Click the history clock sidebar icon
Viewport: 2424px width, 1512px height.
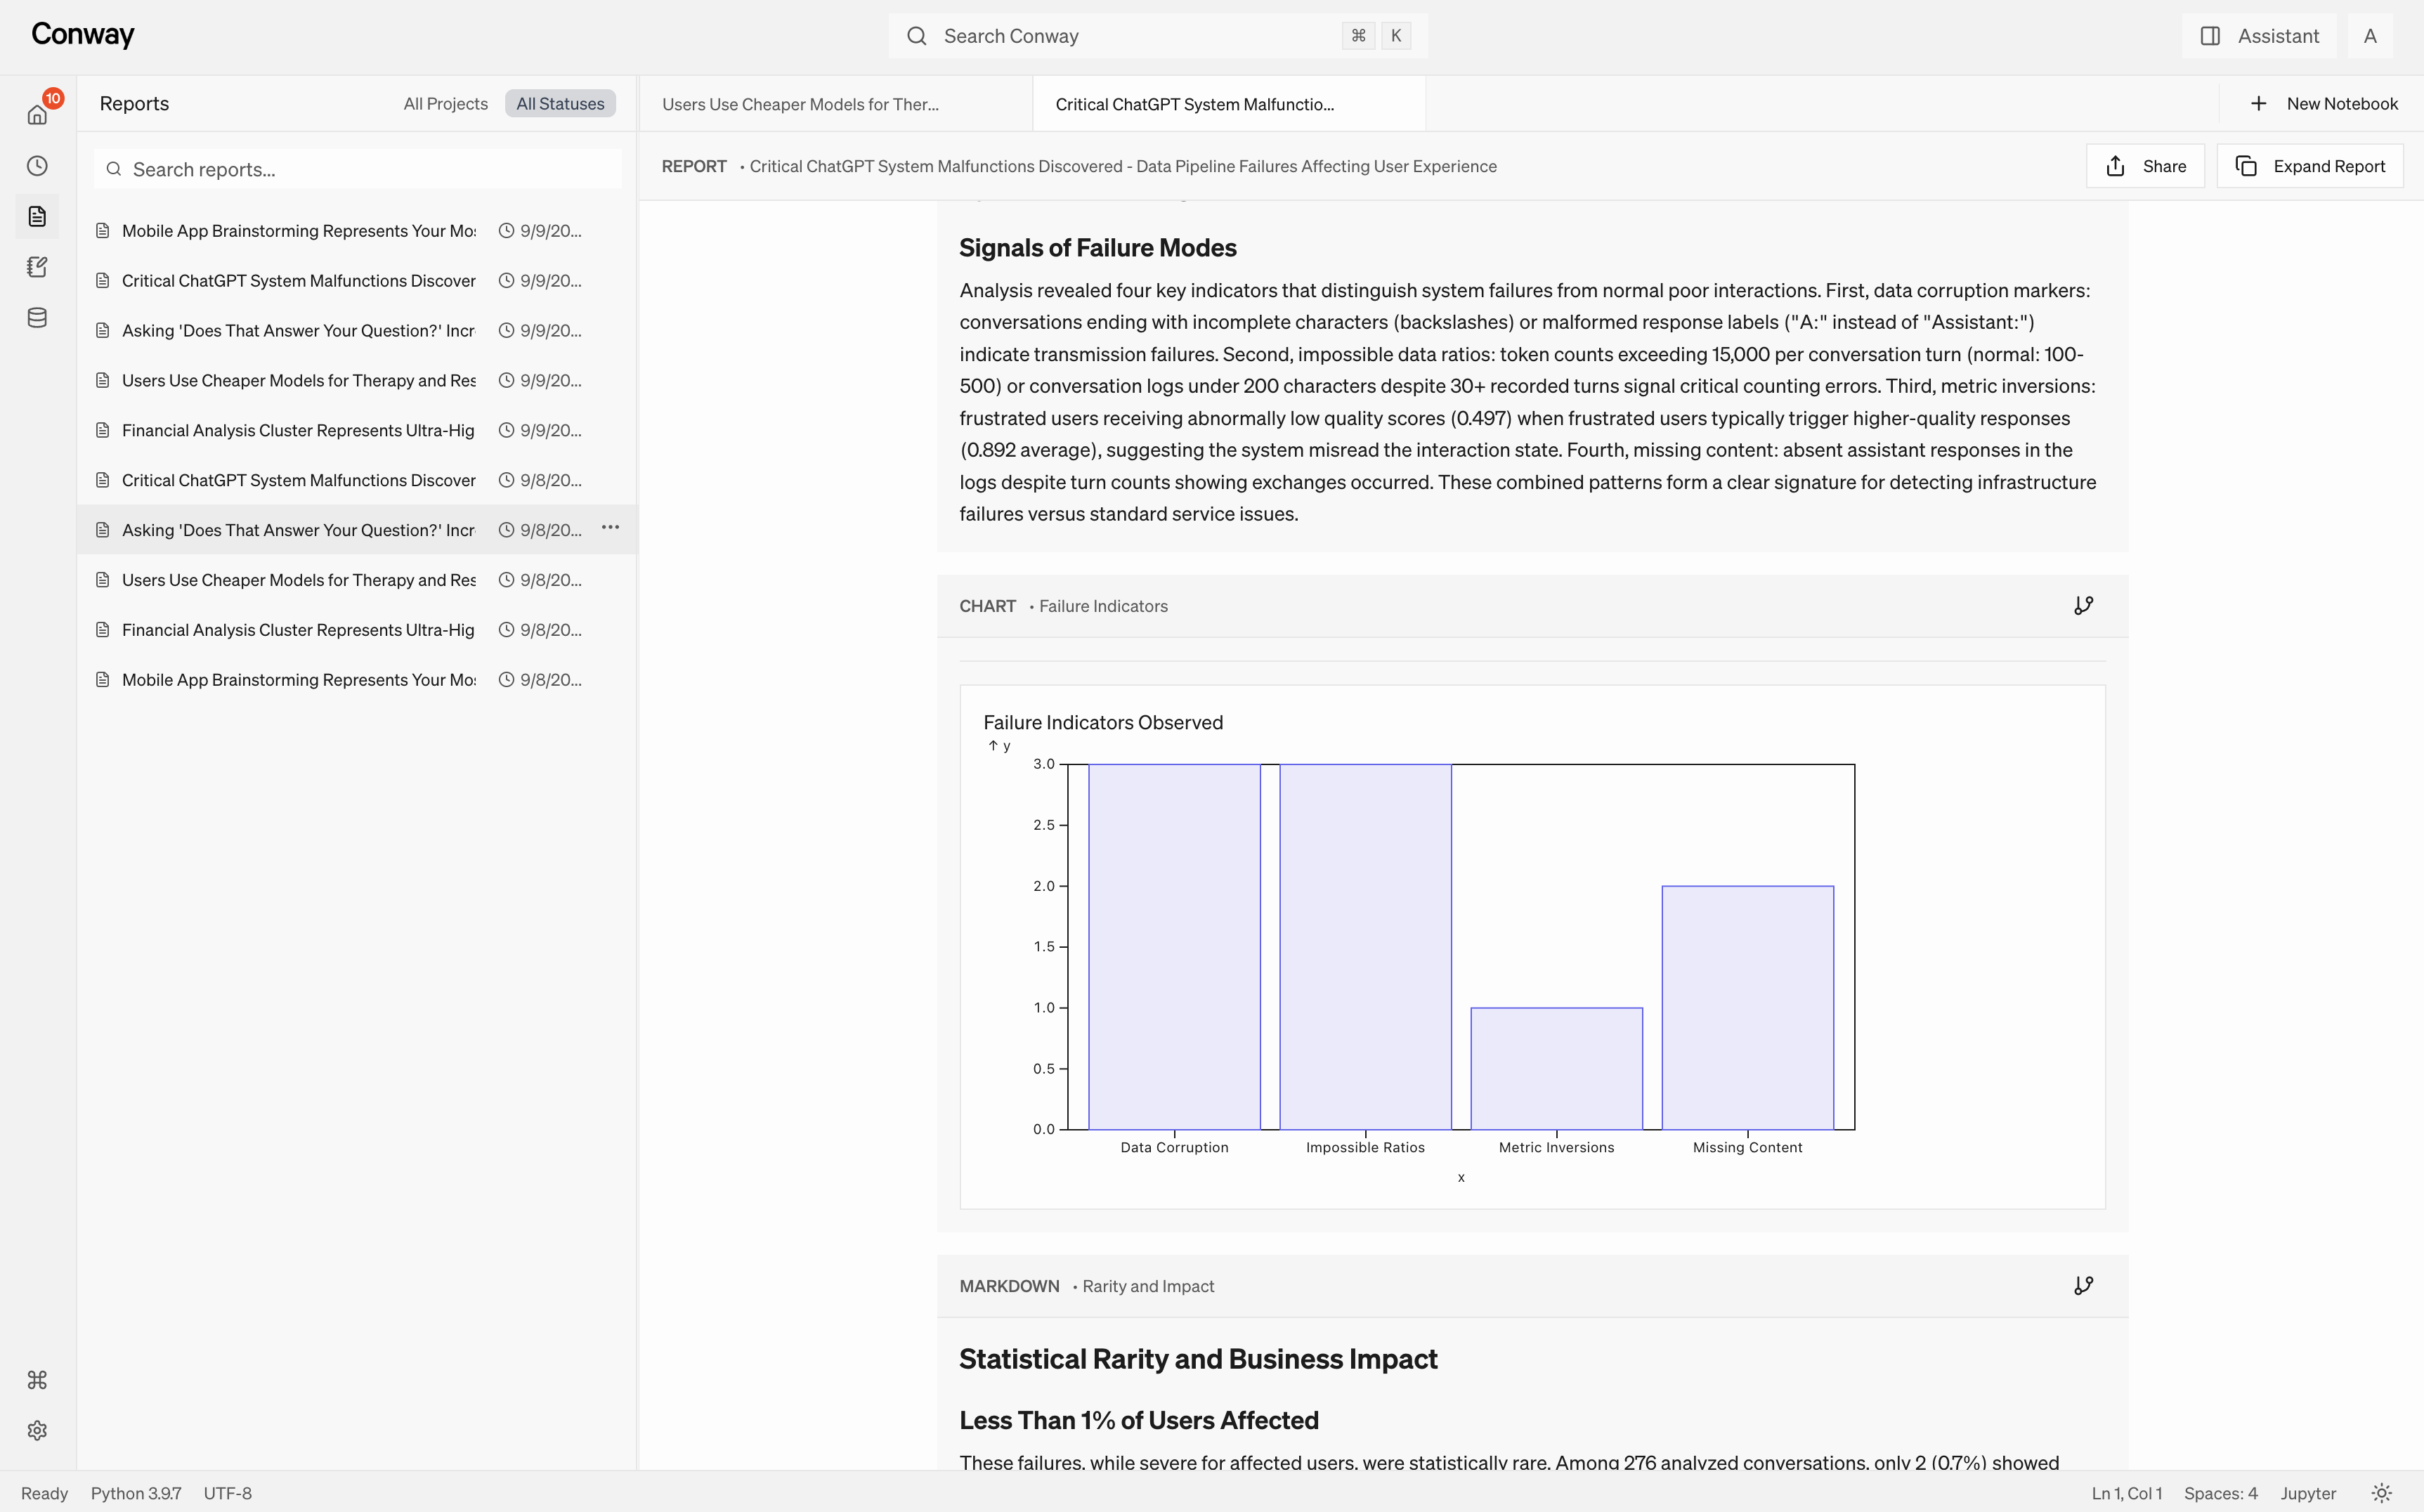[37, 166]
